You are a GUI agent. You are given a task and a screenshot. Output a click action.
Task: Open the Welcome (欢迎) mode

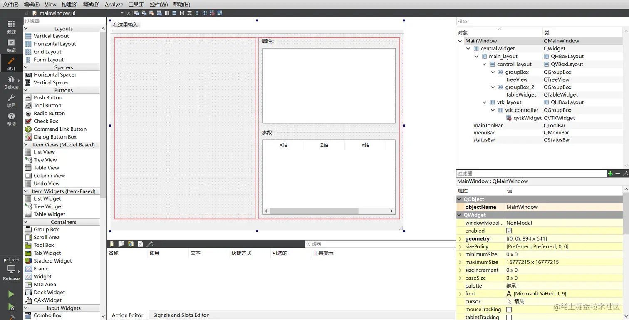tap(11, 27)
